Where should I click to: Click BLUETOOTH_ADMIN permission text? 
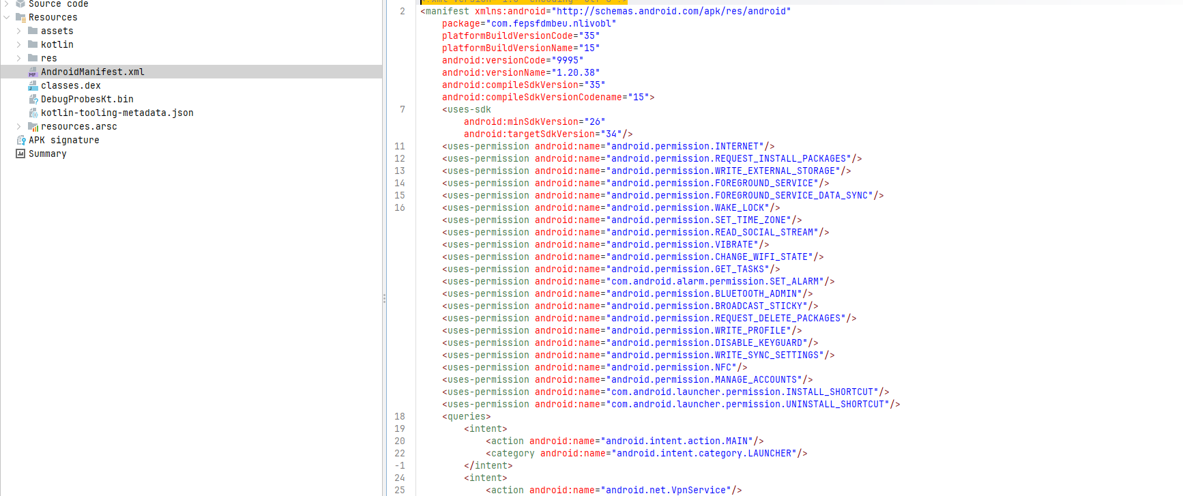756,293
